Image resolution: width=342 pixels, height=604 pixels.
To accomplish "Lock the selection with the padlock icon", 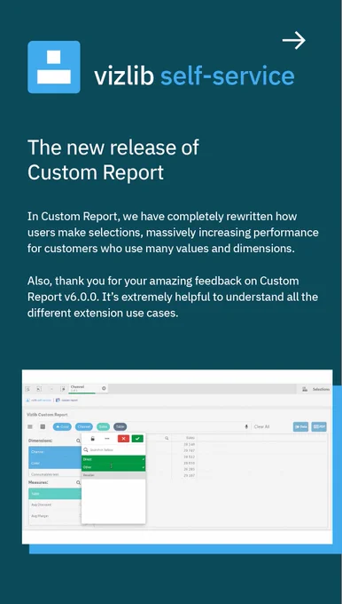I will [x=93, y=439].
